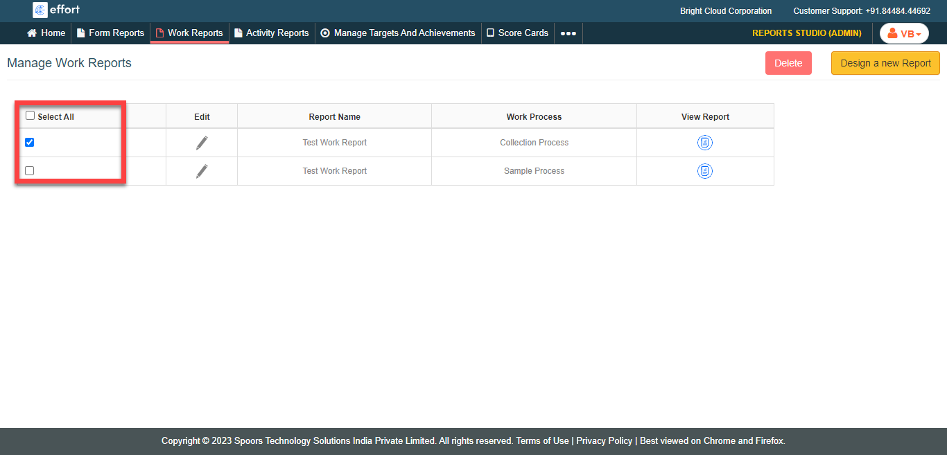Screen dimensions: 947x455
Task: Open the three-dots more menu in navbar
Action: click(568, 33)
